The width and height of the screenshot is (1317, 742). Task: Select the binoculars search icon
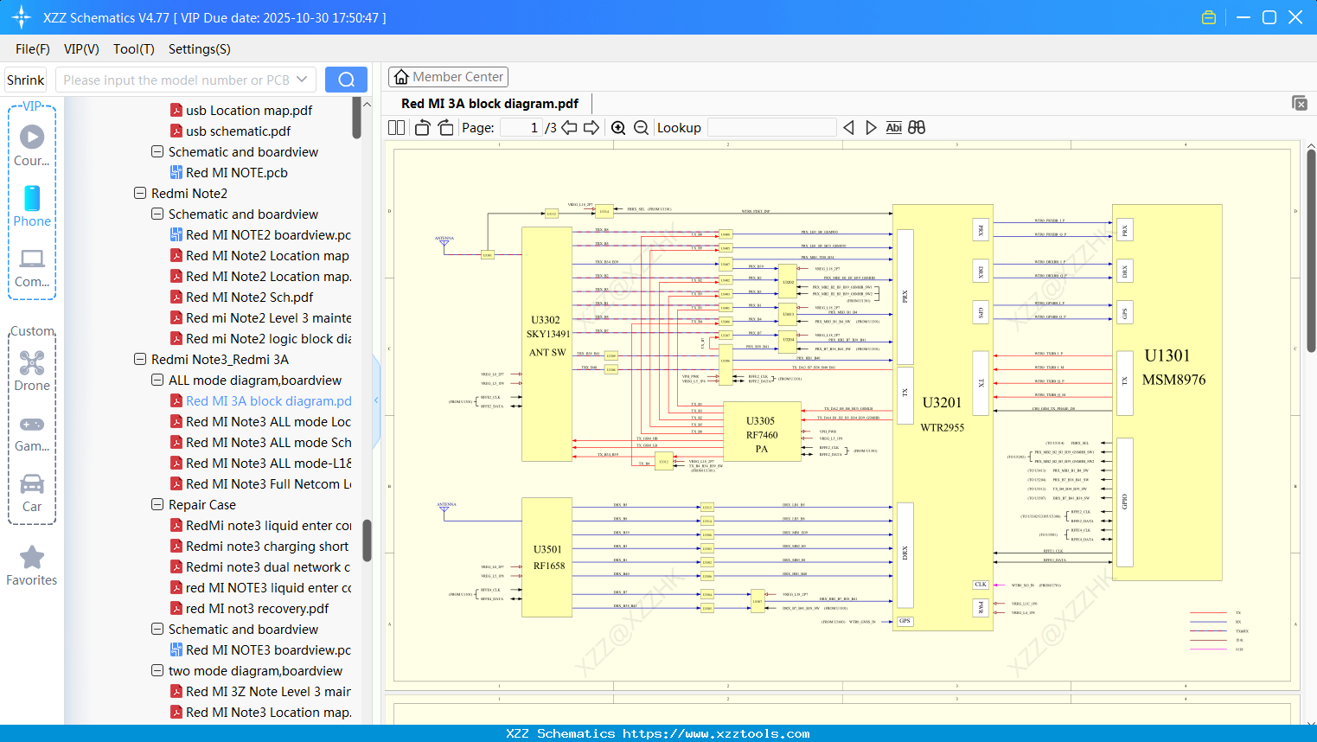tap(916, 127)
